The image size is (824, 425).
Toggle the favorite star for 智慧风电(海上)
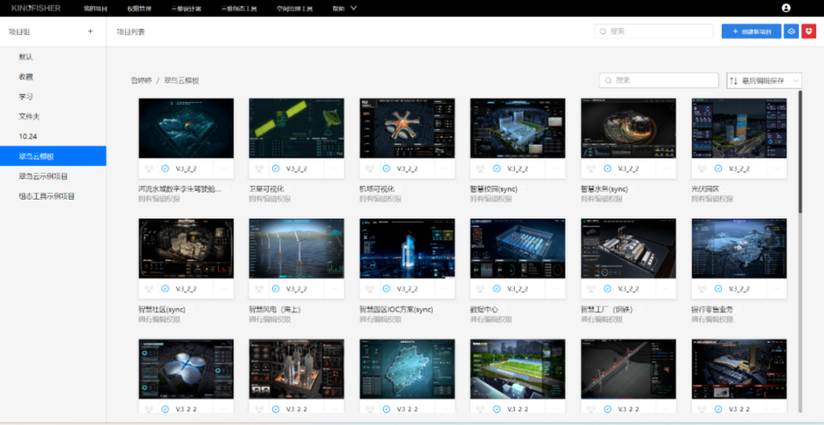(309, 309)
